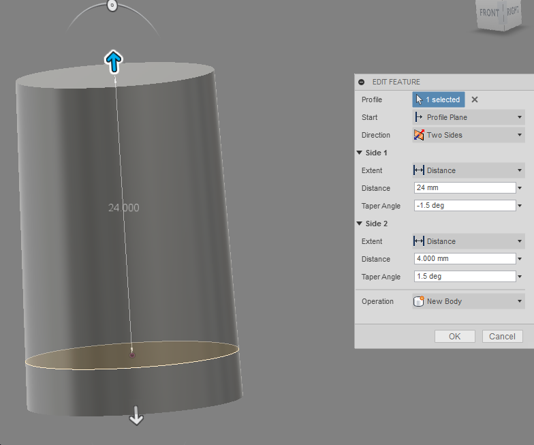The width and height of the screenshot is (534, 445).
Task: Select the RIGHT face of view cube
Action: (x=512, y=11)
